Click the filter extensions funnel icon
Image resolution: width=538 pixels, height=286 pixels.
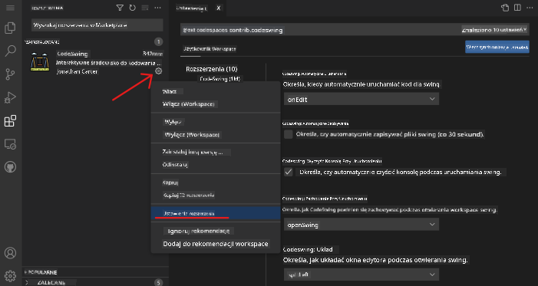pos(120,8)
